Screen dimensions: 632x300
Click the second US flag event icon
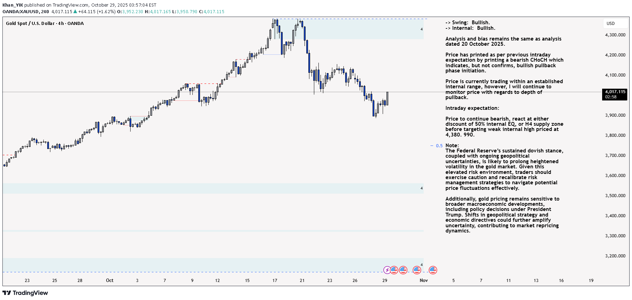[403, 270]
